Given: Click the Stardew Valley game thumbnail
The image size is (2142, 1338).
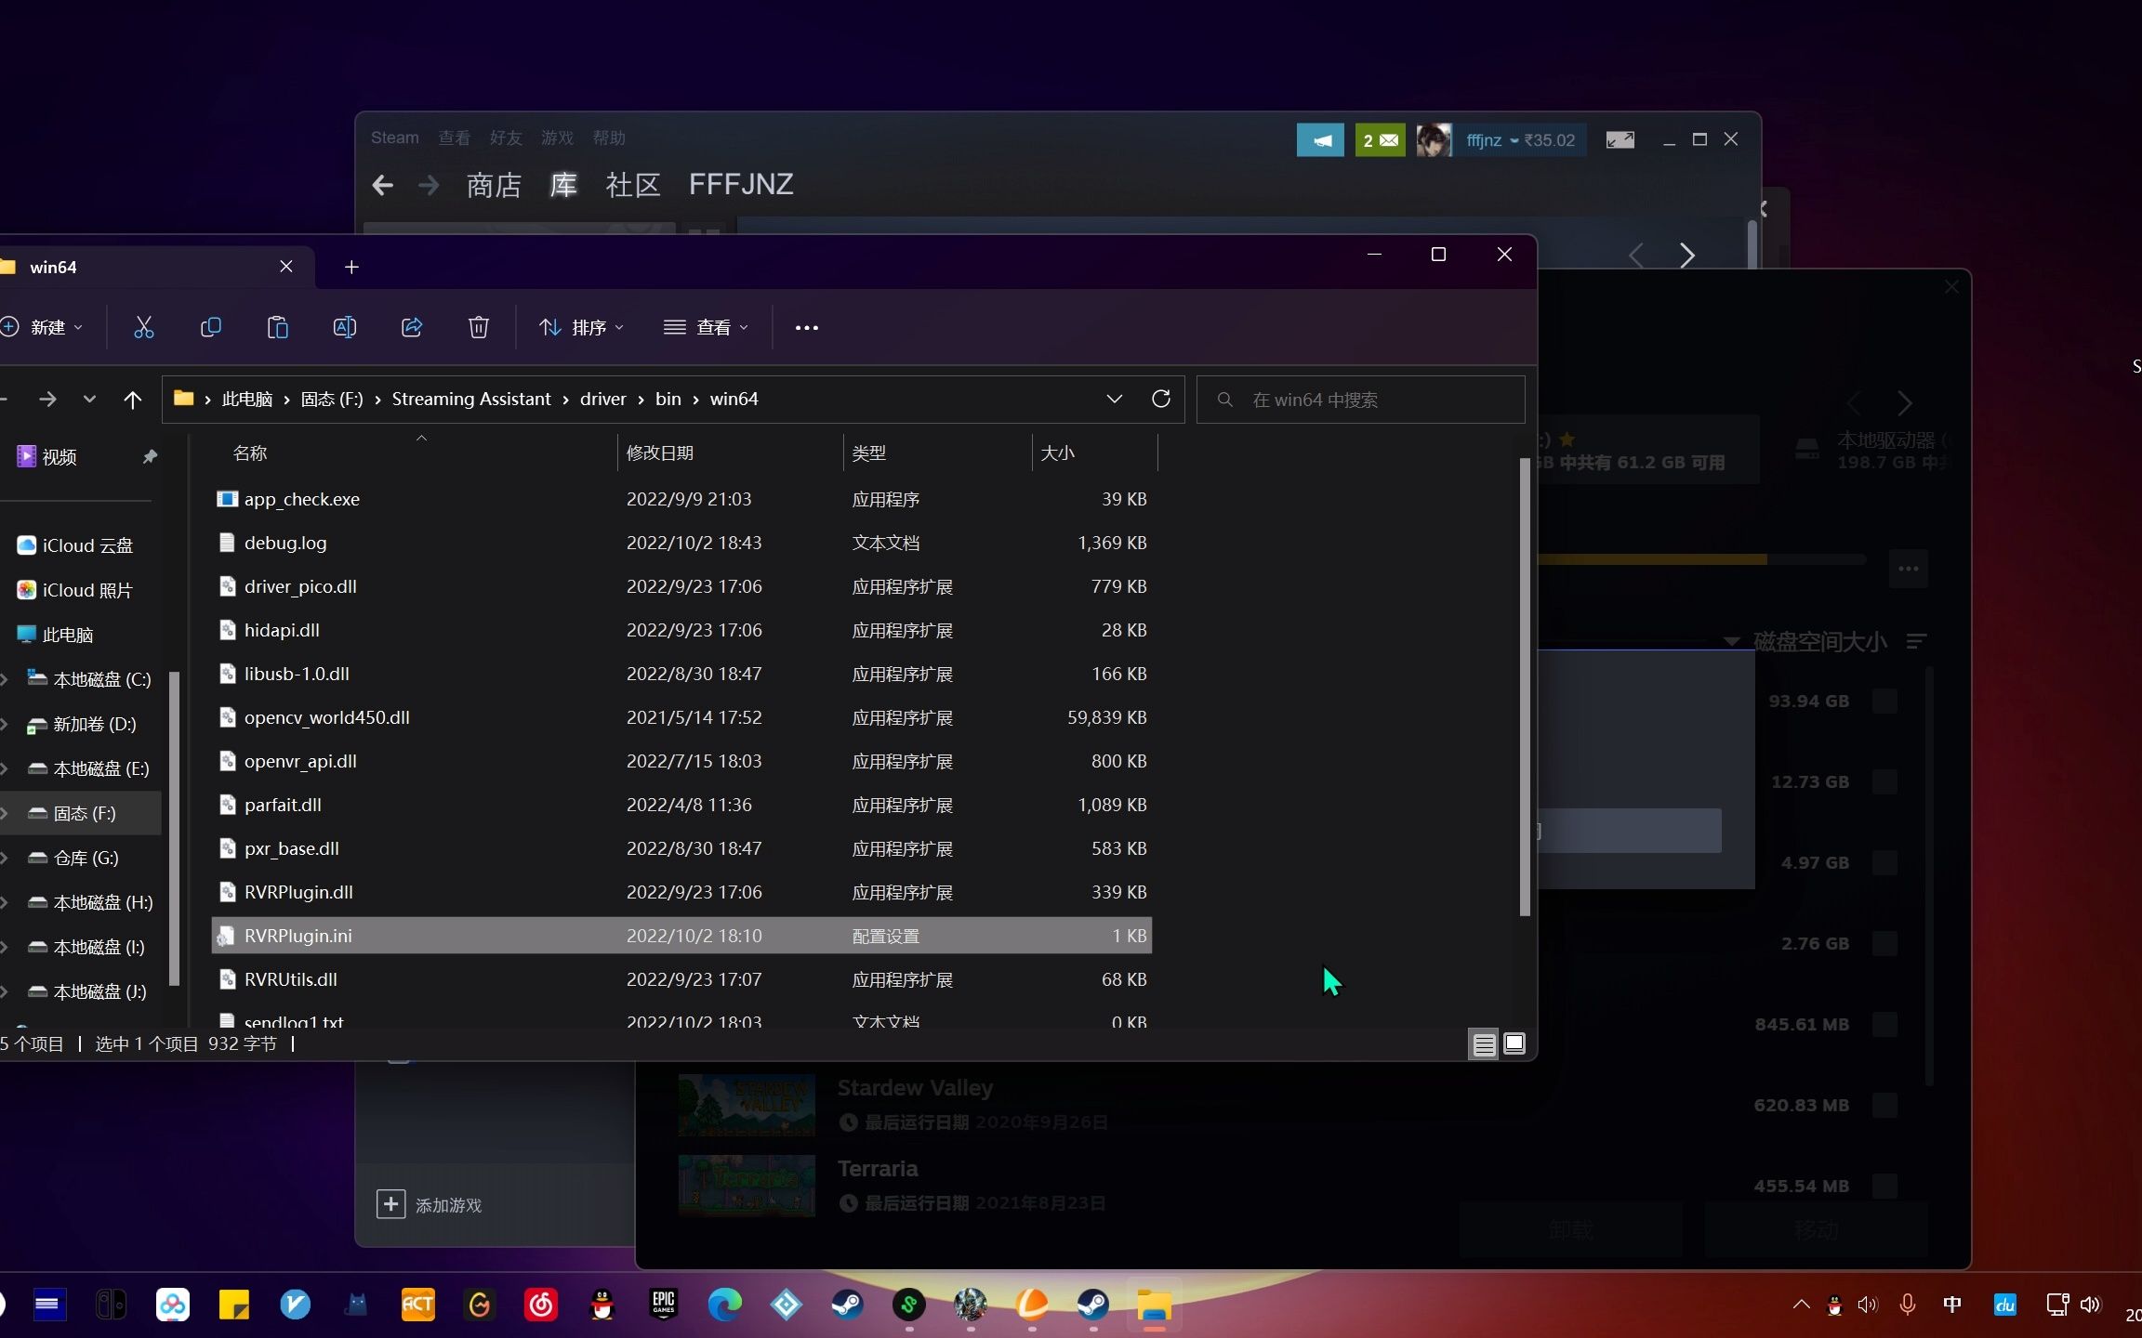Looking at the screenshot, I should [747, 1105].
